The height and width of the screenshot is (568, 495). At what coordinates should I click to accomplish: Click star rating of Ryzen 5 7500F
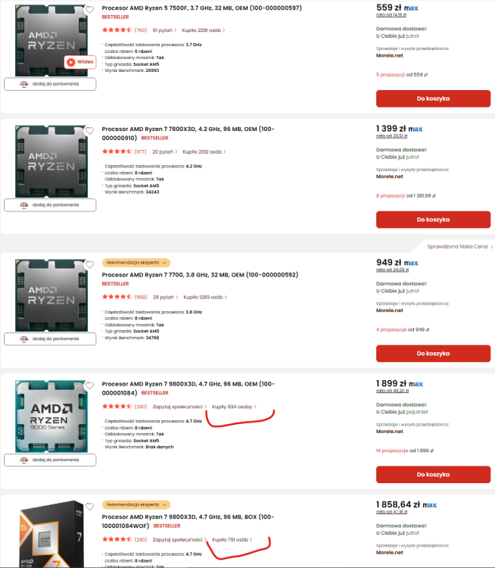tap(117, 30)
